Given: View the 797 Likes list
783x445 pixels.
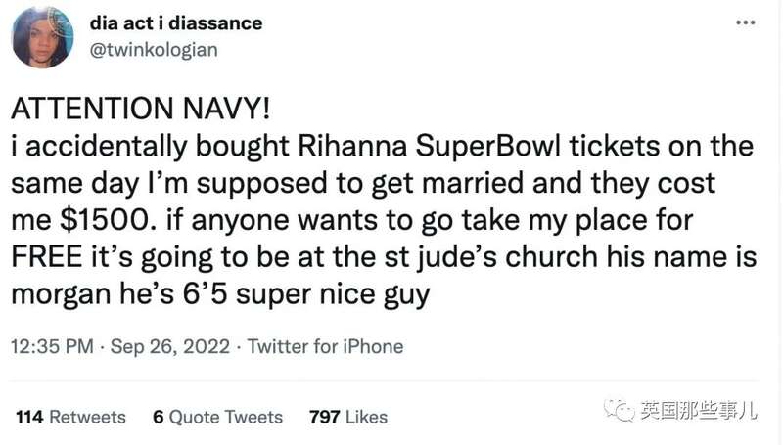Looking at the screenshot, I should point(348,417).
